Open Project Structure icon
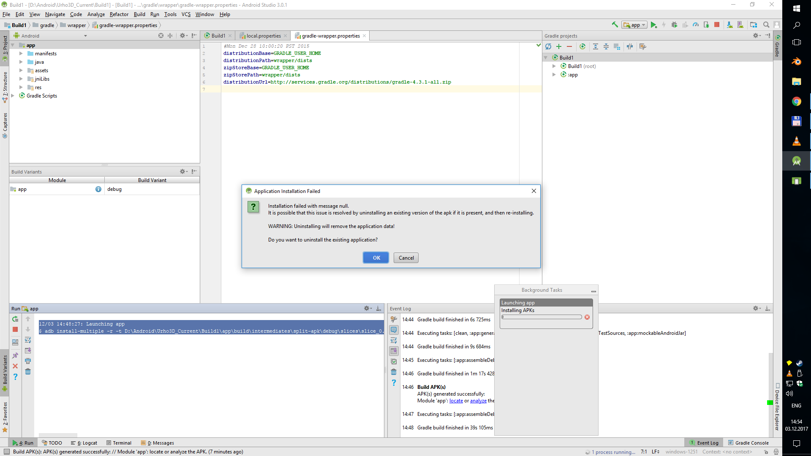 click(x=754, y=25)
